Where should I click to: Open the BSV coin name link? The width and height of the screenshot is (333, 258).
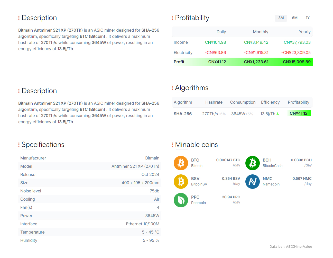pos(195,179)
